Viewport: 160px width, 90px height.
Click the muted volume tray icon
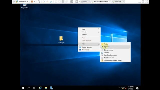click(x=125, y=88)
